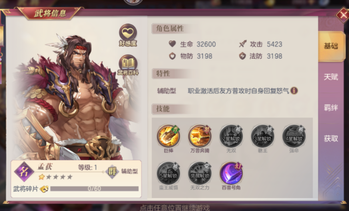
Task: Switch to the 基础 tab
Action: [331, 46]
